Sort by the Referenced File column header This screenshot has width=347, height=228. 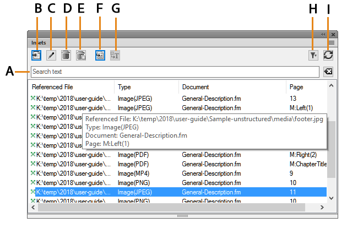72,87
